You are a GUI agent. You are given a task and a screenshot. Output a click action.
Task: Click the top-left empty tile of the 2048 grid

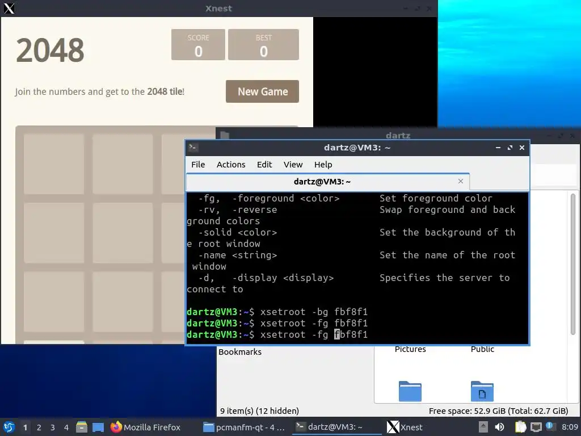(x=54, y=164)
